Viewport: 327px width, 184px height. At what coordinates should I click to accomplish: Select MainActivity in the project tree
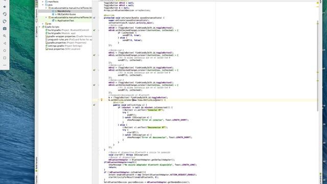point(64,11)
